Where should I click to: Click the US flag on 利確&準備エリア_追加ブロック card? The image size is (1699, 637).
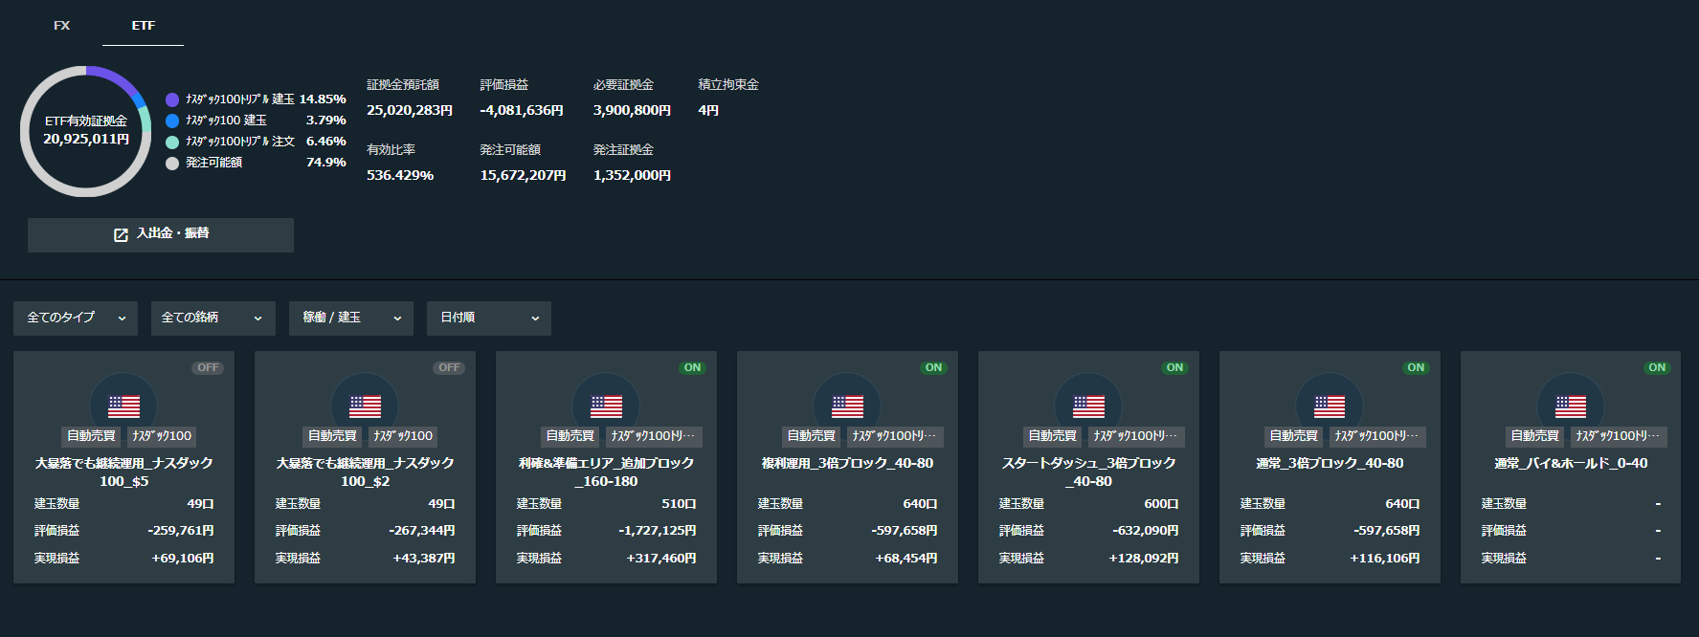click(x=606, y=406)
